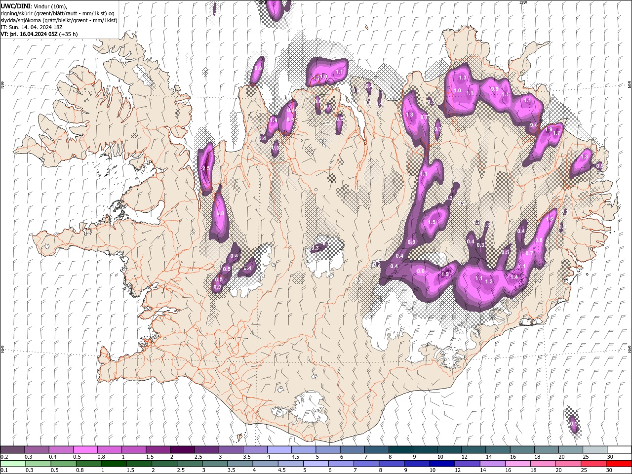Click the pink rain swatch between 16 and 18
The width and height of the screenshot is (632, 474).
tap(518, 464)
